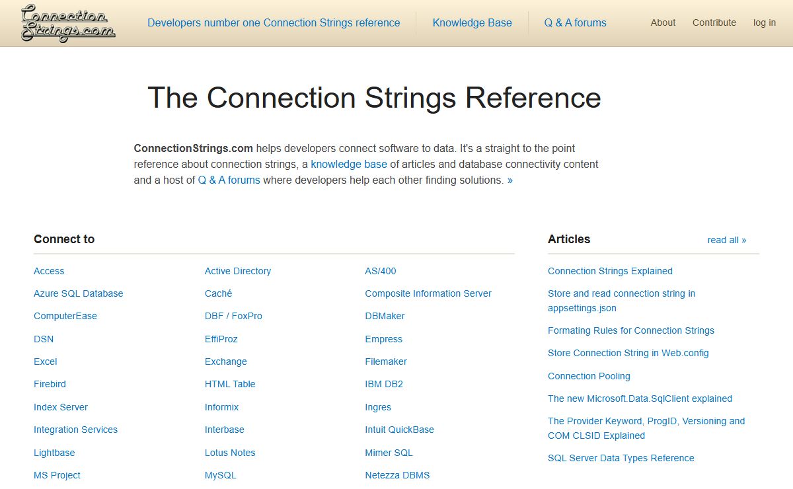Open Intuit QuickBase link
Viewport: 793px width, 489px height.
point(399,430)
